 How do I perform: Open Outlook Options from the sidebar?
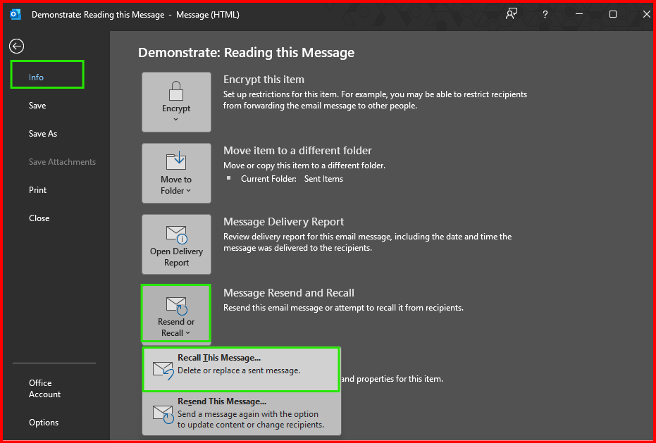click(x=44, y=422)
